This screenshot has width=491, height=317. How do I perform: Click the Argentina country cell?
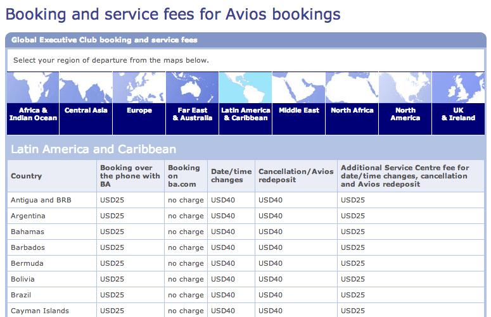pos(29,216)
